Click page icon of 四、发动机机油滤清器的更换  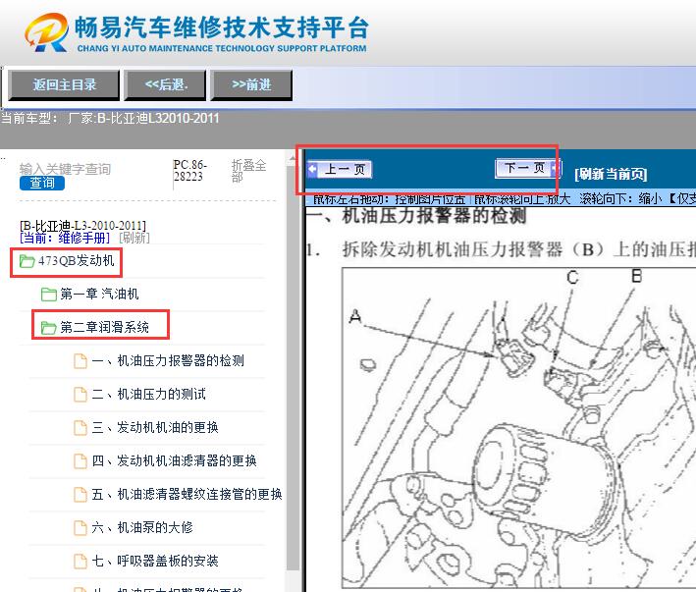pyautogui.click(x=80, y=460)
